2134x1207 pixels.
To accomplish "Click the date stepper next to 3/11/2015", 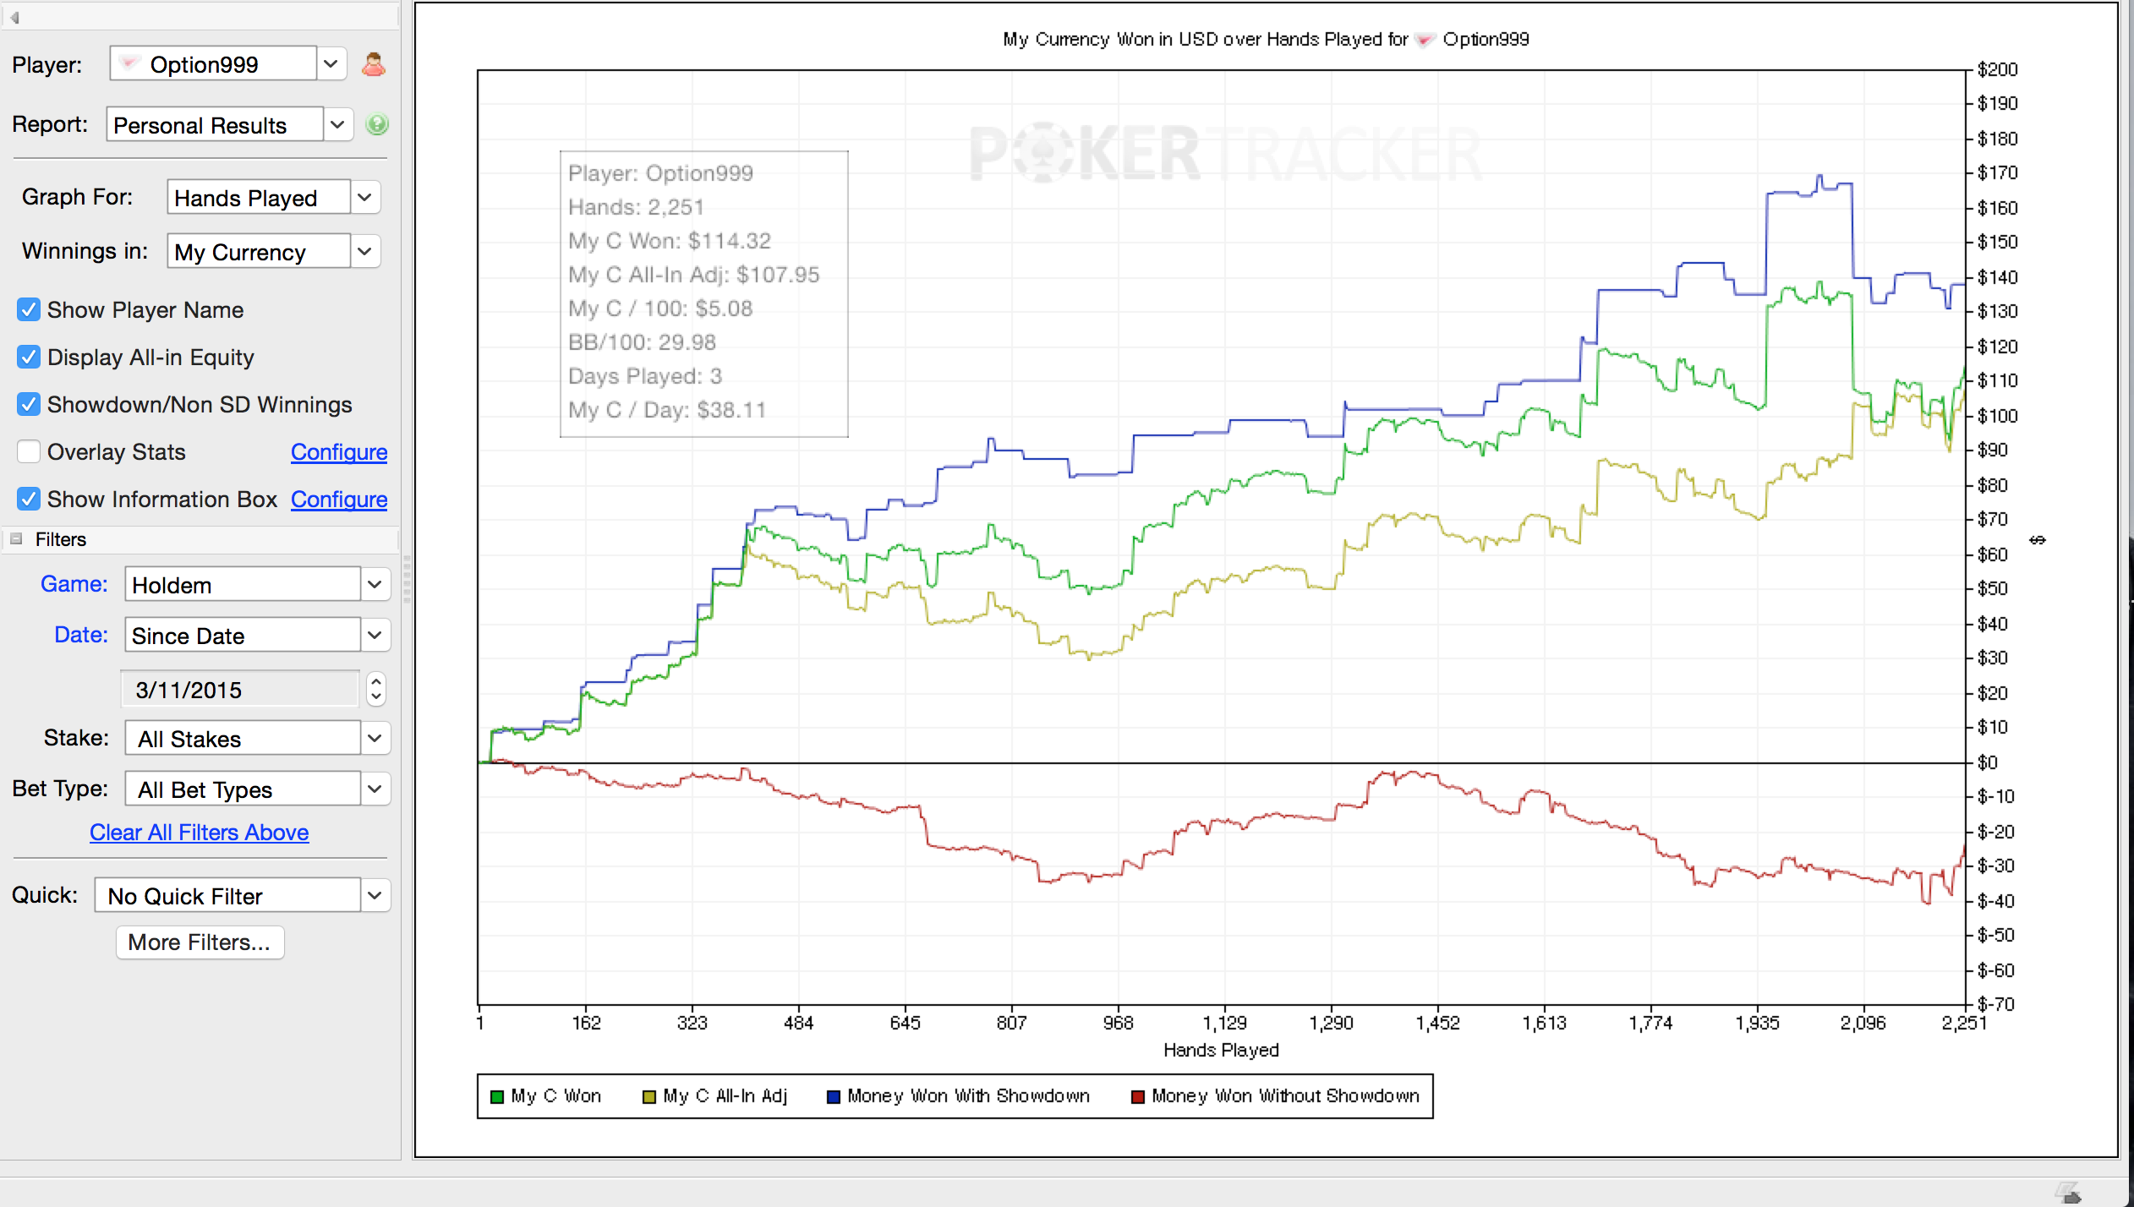I will [x=376, y=690].
